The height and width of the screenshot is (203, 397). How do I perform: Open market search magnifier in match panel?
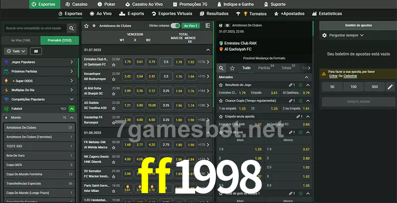point(222,68)
